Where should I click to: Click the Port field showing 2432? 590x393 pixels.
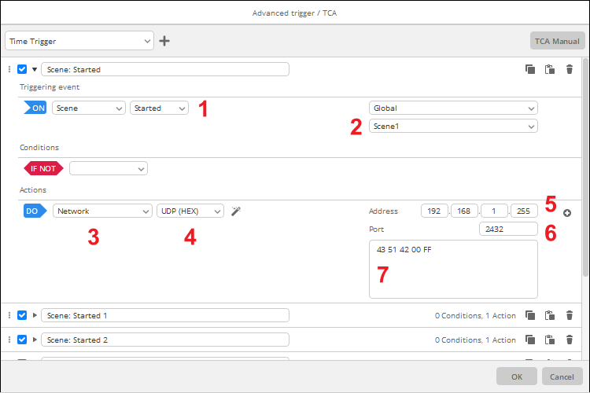[x=508, y=229]
